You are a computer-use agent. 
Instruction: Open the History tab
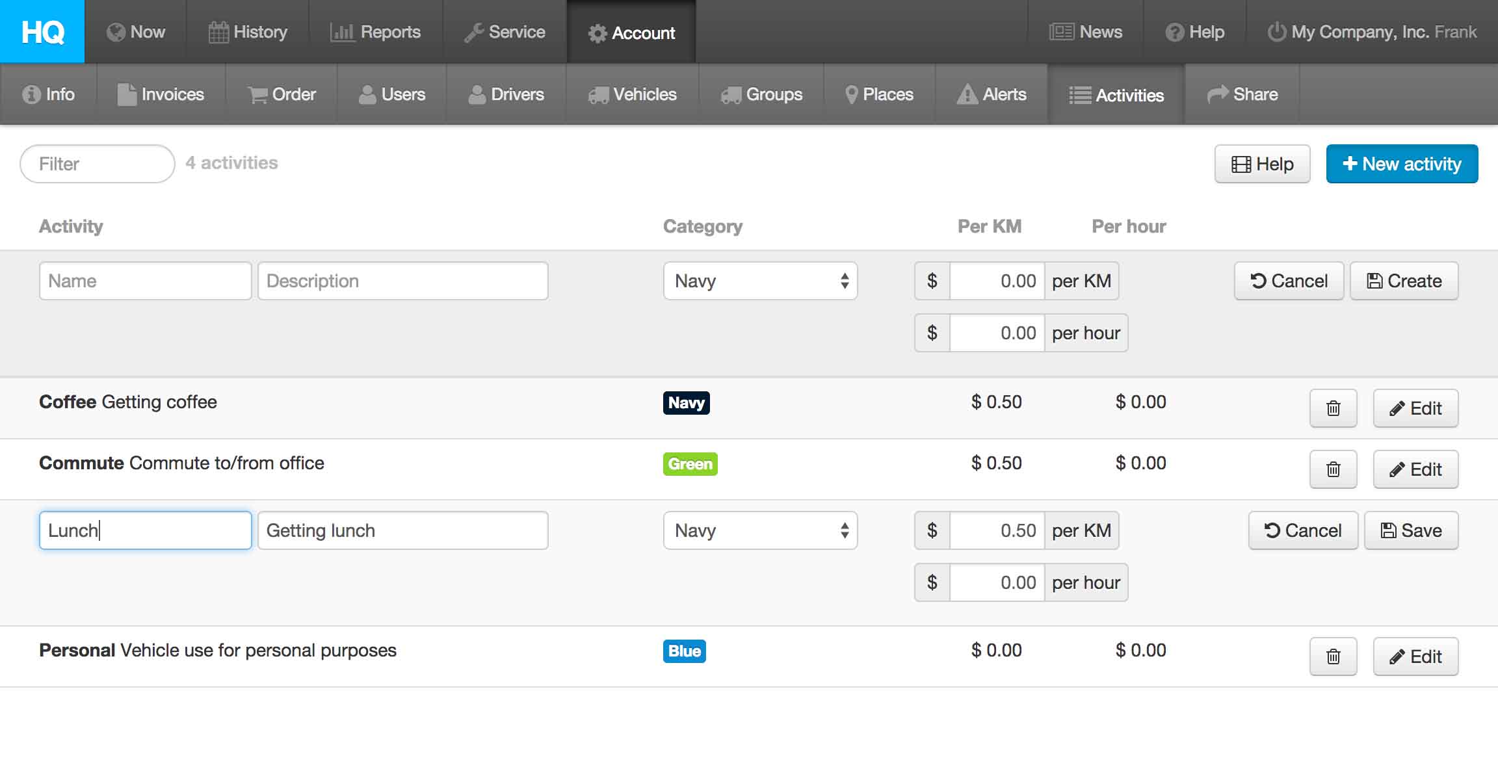[x=248, y=32]
